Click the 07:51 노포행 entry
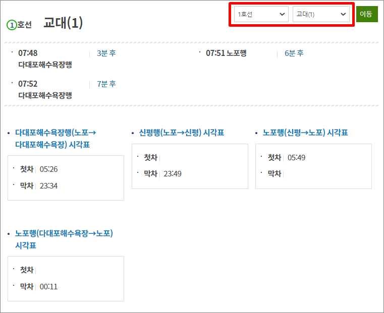 tap(226, 53)
